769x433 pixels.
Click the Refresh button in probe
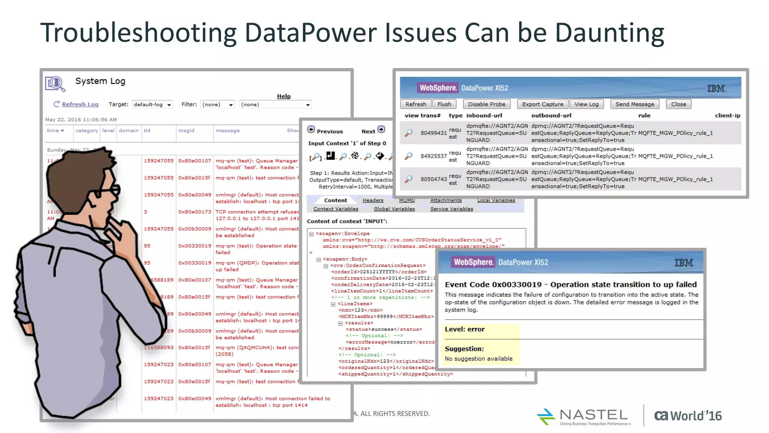pos(416,104)
